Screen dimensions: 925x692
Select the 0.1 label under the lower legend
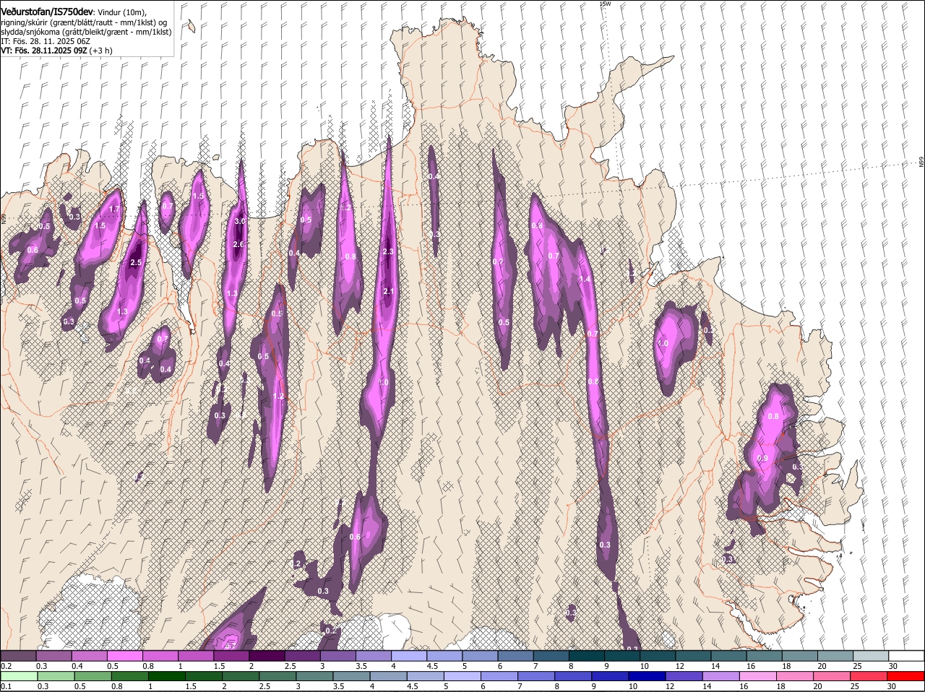(x=6, y=686)
